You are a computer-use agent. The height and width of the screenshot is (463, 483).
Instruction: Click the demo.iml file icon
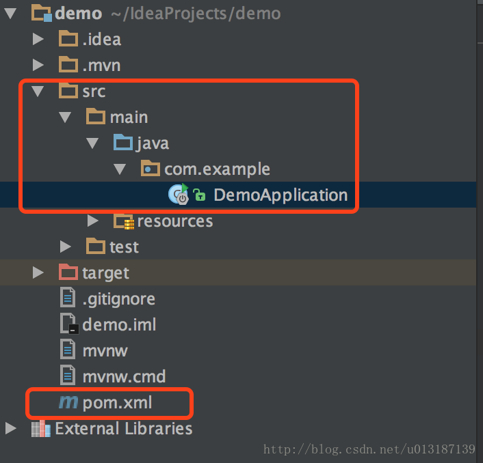[x=69, y=324]
